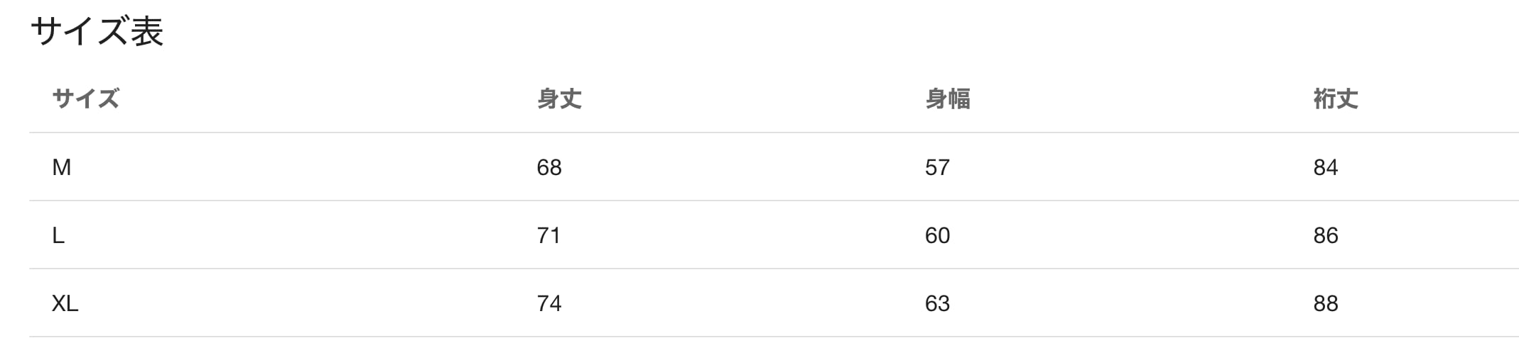The height and width of the screenshot is (343, 1519).
Task: Click the サイズ表 heading
Action: pyautogui.click(x=97, y=32)
